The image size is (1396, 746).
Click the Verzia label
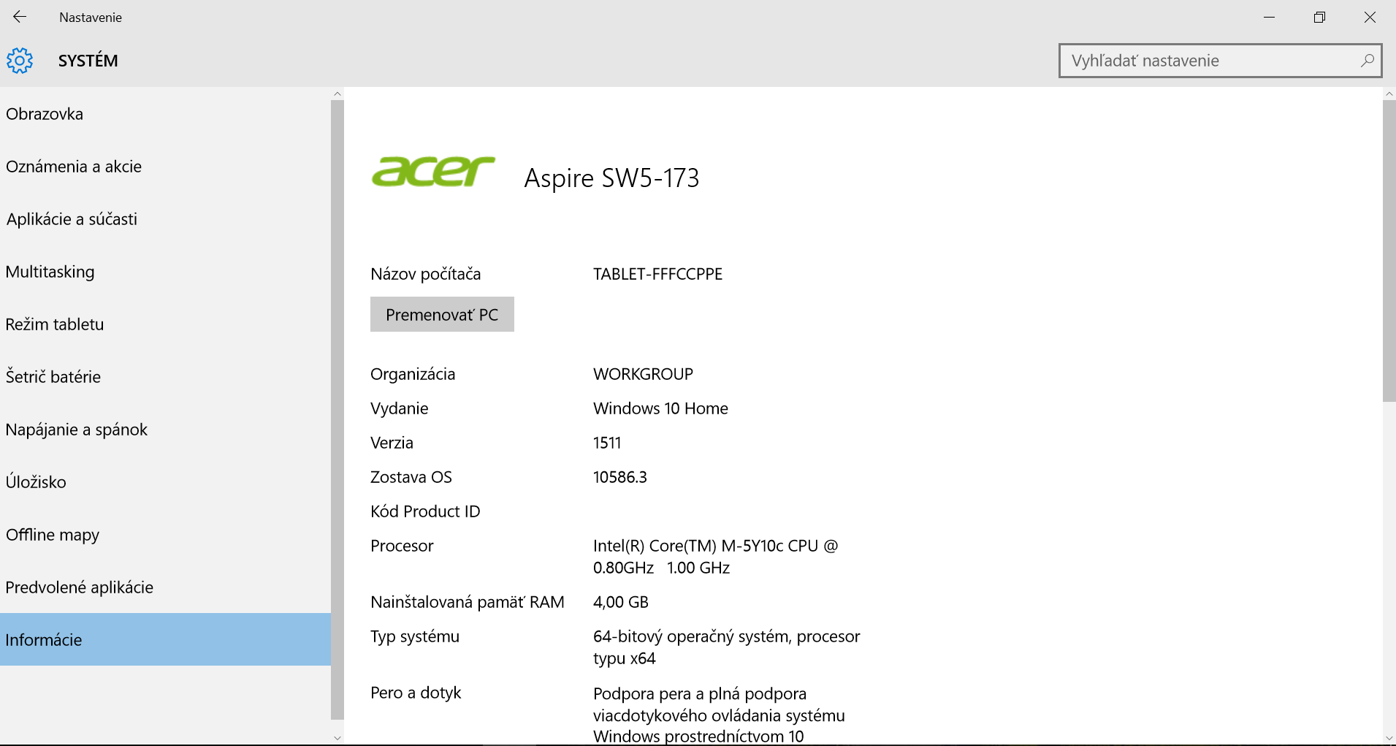point(392,443)
